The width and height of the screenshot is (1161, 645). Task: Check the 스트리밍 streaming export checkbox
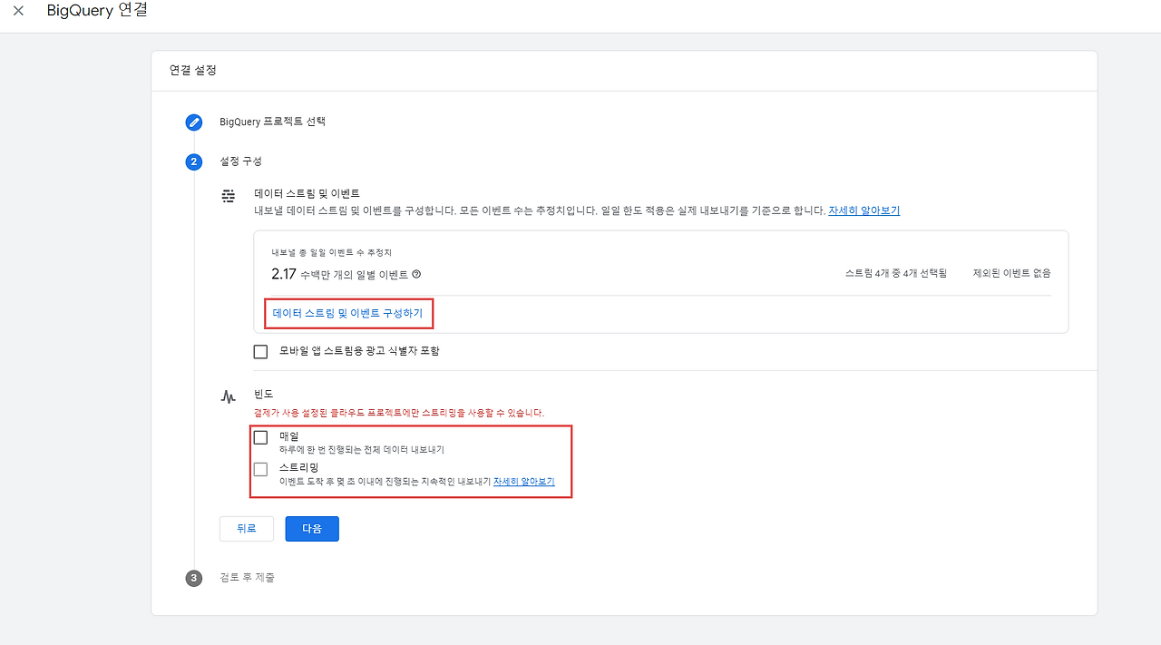click(x=261, y=469)
